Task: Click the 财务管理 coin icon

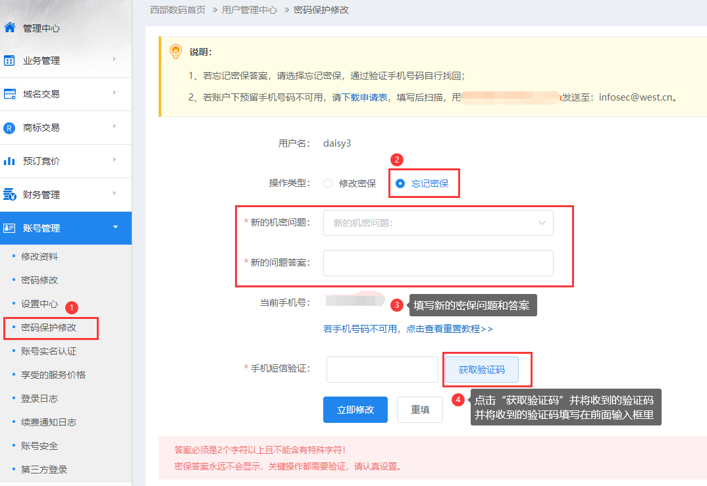Action: click(10, 195)
